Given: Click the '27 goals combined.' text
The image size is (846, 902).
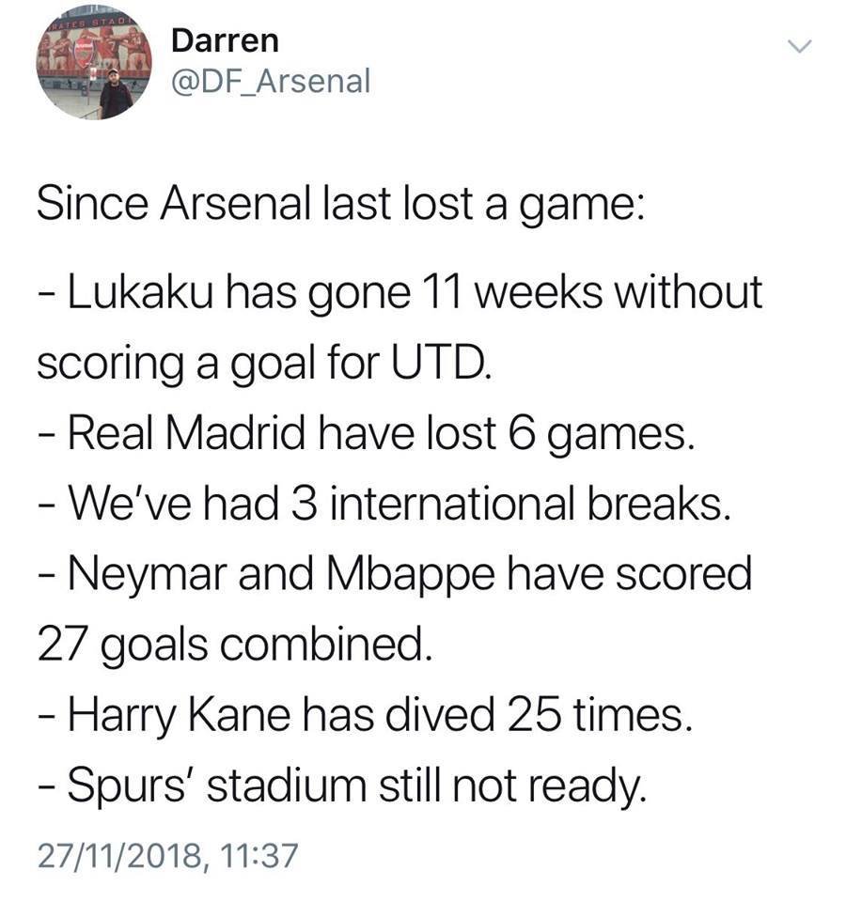Looking at the screenshot, I should (234, 645).
